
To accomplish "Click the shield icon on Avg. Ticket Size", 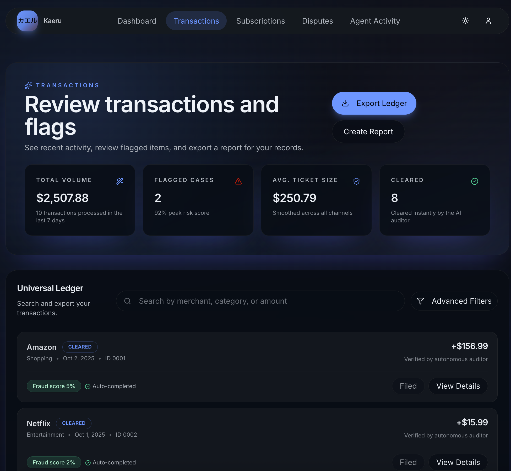I will [356, 181].
